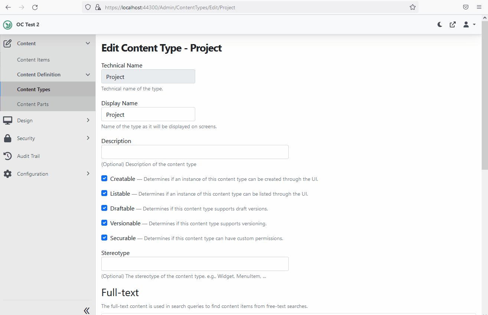Viewport: 488px width, 315px height.
Task: Focus the Description input field
Action: point(195,152)
